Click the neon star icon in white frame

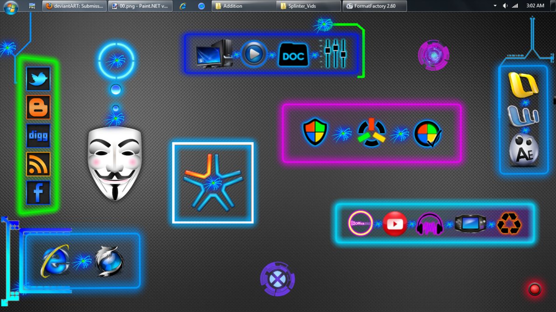(213, 183)
